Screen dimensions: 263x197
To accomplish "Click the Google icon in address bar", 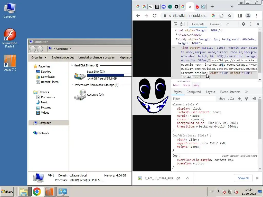I will (213, 16).
